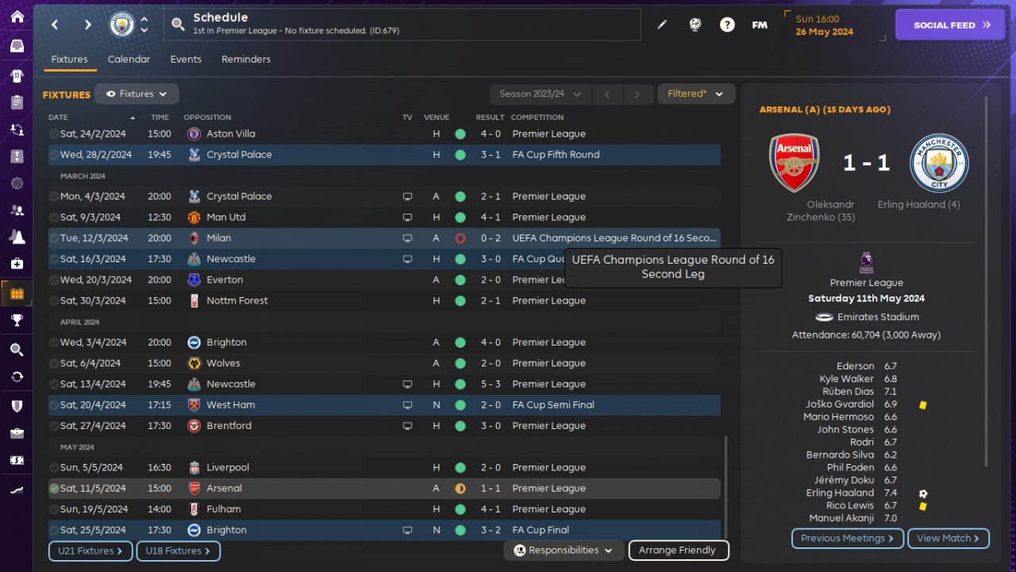Click the pencil edit icon in top bar

[662, 25]
